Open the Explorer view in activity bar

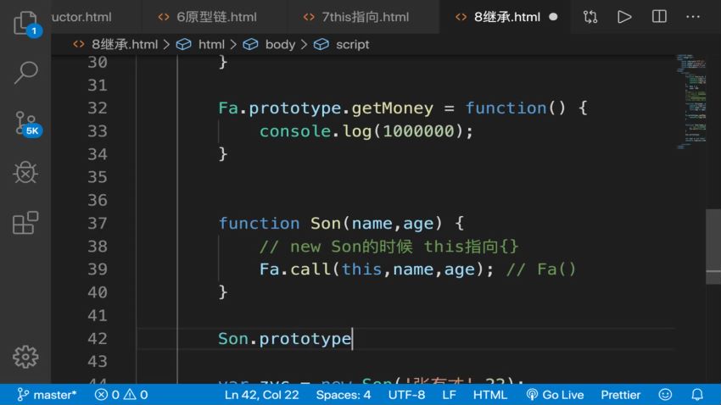click(25, 23)
